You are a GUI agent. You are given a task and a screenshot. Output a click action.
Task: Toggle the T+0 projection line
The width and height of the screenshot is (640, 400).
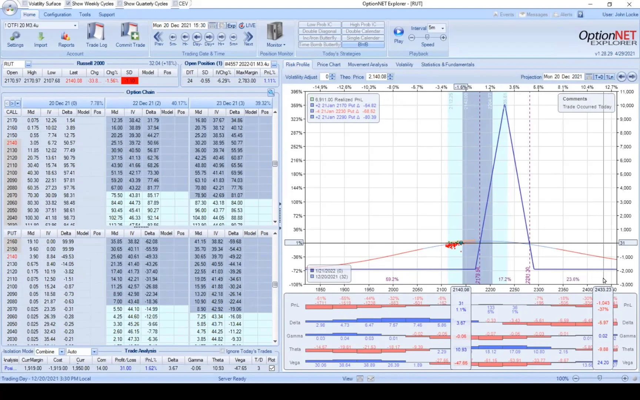point(599,77)
